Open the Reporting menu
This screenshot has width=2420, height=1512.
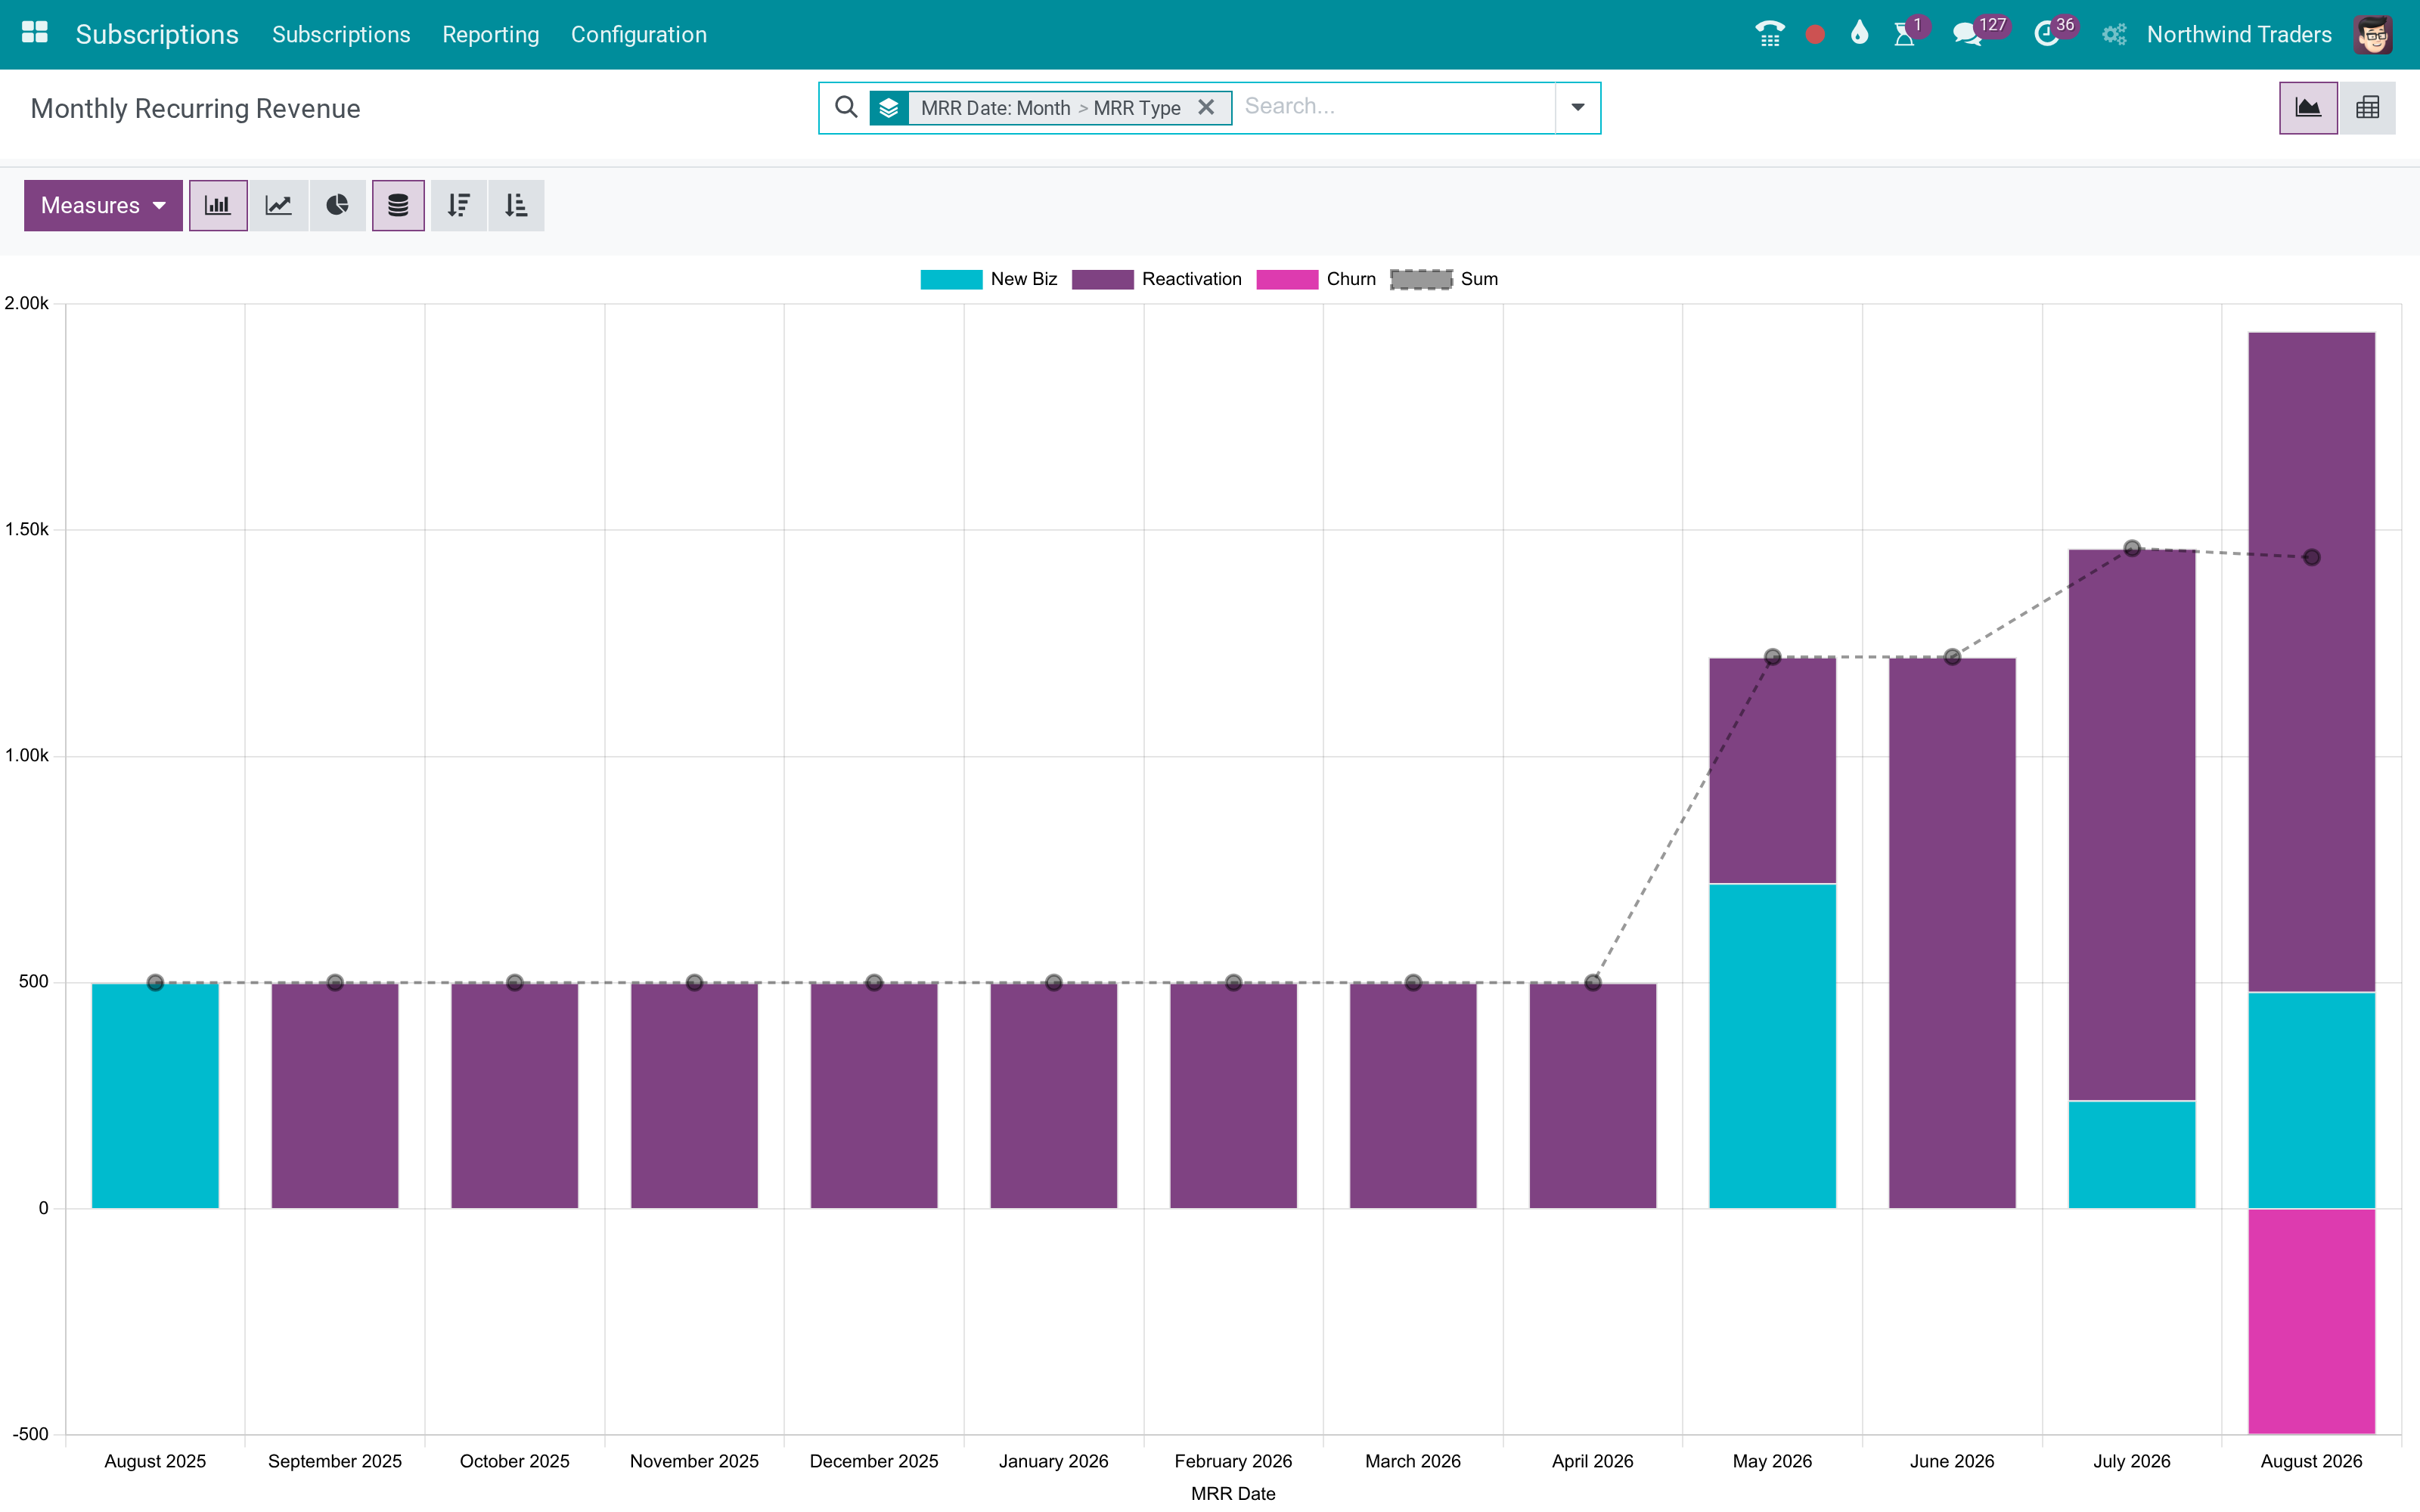point(491,34)
